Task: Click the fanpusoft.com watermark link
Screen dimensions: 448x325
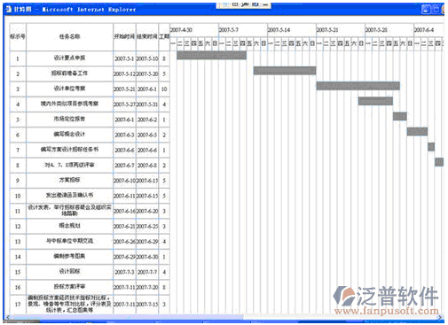Action: pos(386,311)
